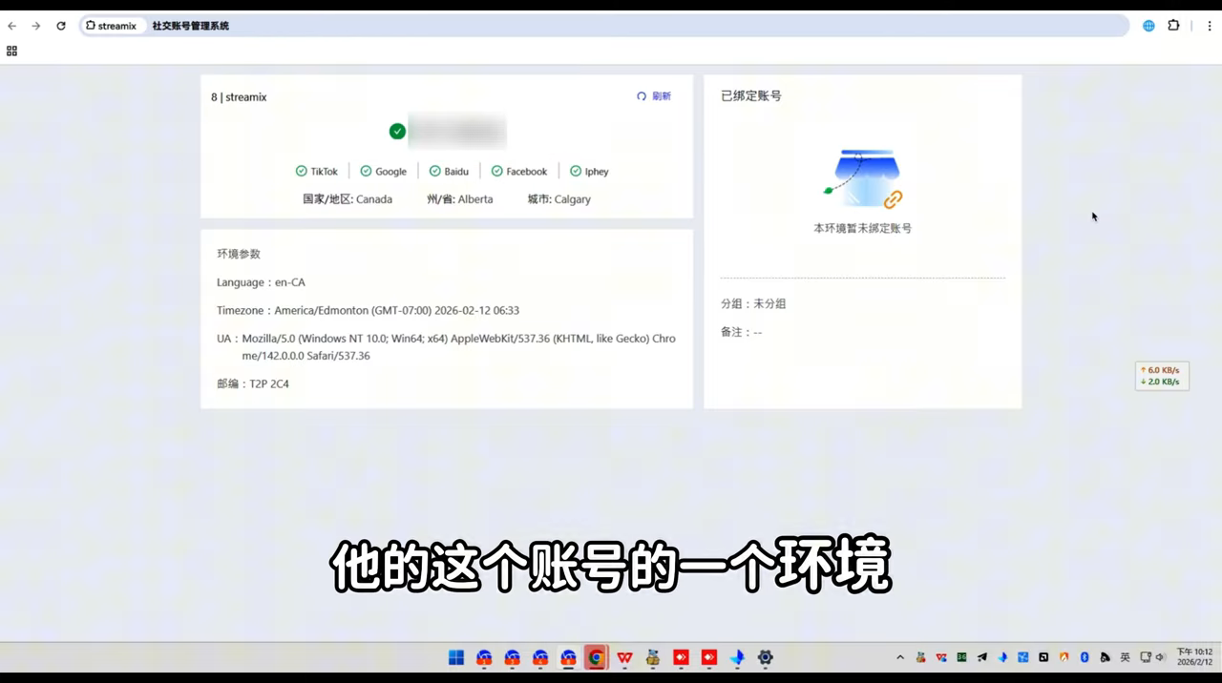Go forward with the browser forward arrow

click(36, 26)
